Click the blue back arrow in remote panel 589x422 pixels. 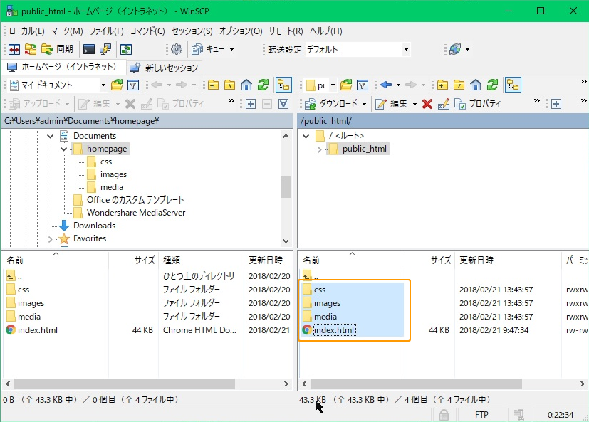pyautogui.click(x=386, y=85)
